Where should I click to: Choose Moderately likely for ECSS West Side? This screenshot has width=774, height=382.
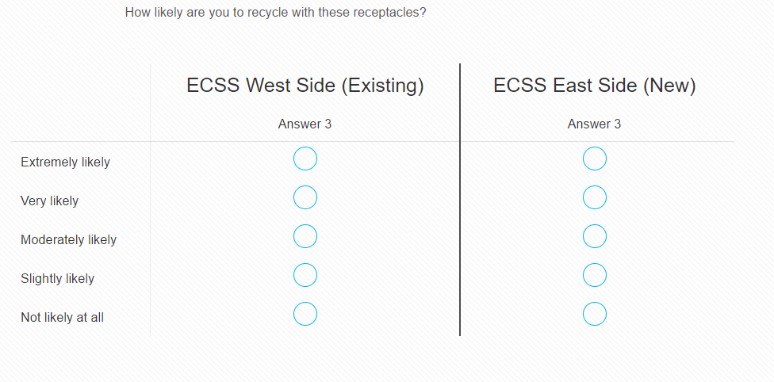pos(305,236)
